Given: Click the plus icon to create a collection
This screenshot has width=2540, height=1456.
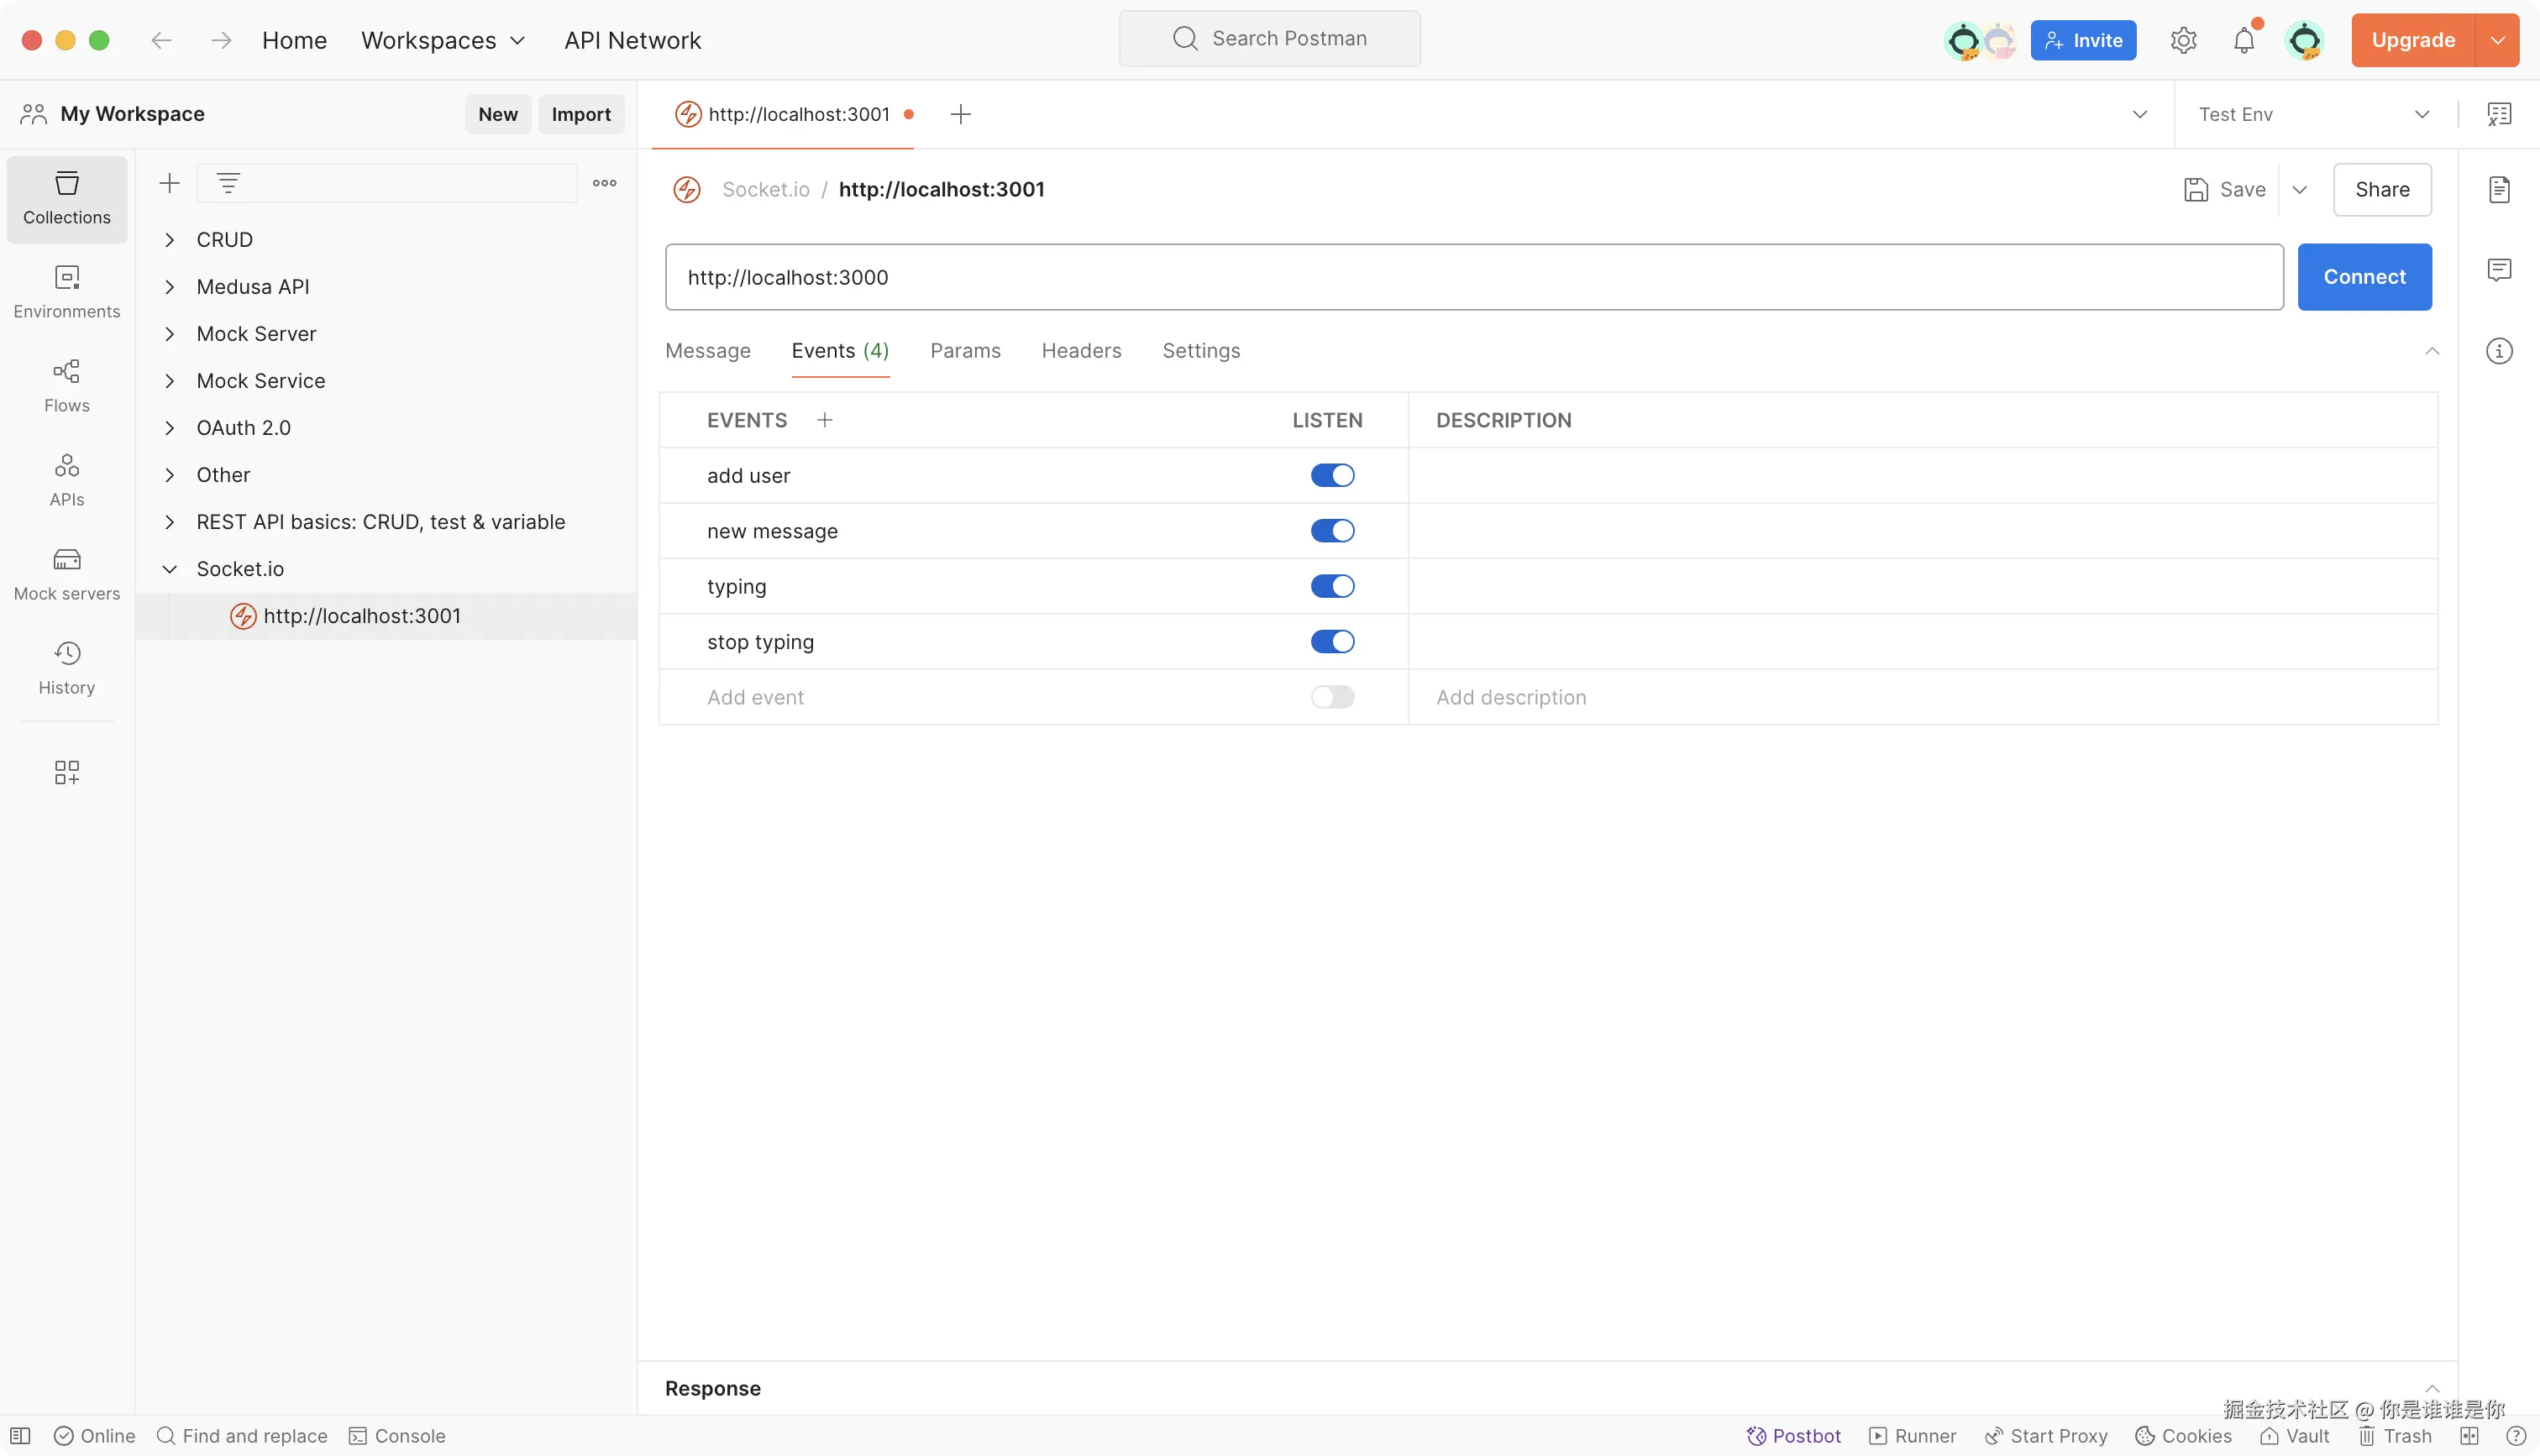Looking at the screenshot, I should (170, 183).
